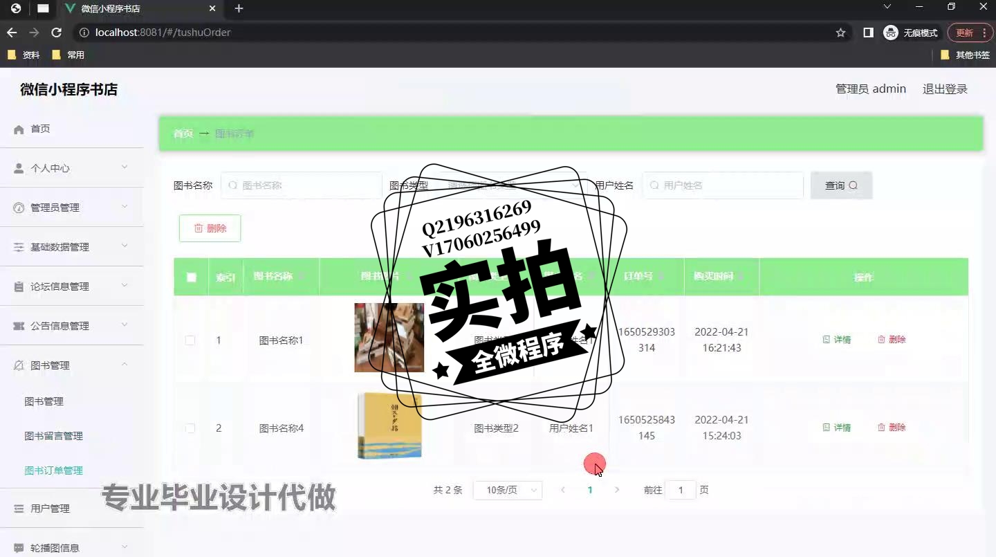Open the 图书留言管理 submenu item
The height and width of the screenshot is (557, 996).
[53, 436]
